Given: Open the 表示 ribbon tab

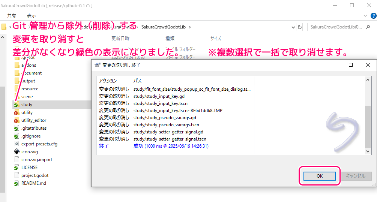Looking at the screenshot, I should [32, 16].
